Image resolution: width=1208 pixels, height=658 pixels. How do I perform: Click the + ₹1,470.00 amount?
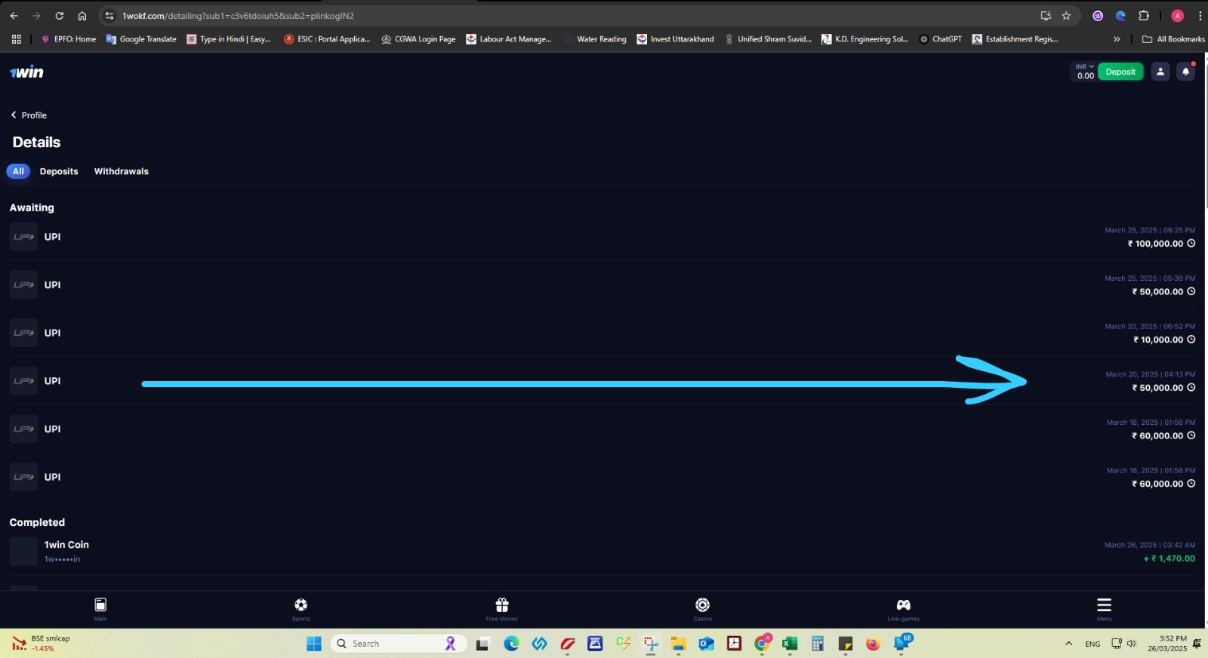point(1169,559)
